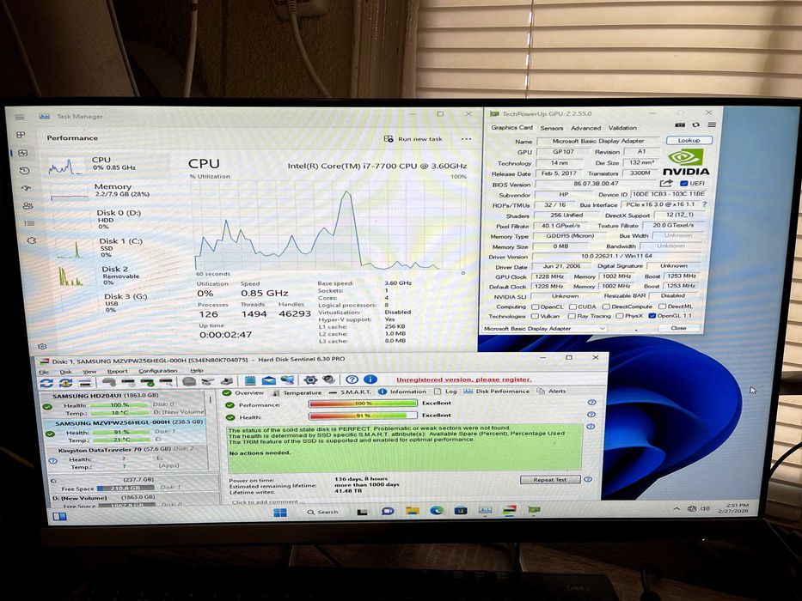Toggle DirectCompute checkbox in GPU-Z
Screen dimensions: 802x601
coord(606,307)
